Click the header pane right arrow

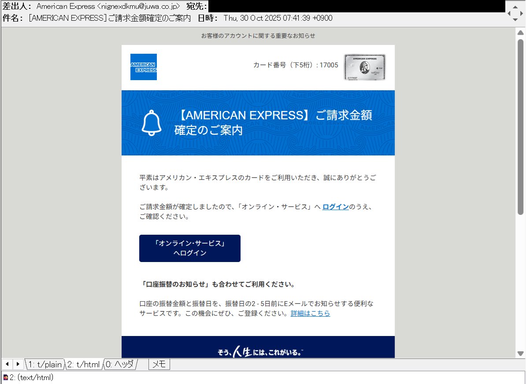(x=522, y=13)
